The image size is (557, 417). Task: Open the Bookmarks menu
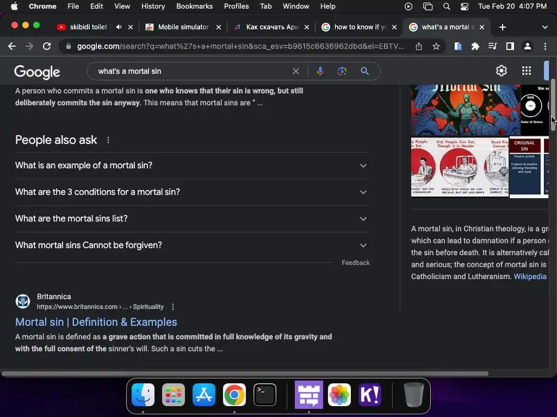click(194, 7)
